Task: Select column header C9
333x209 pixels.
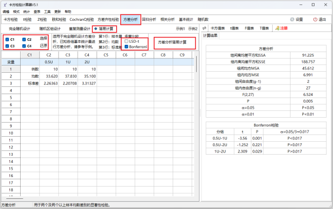Action: coord(182,55)
